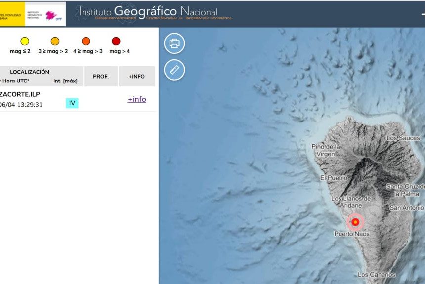The height and width of the screenshot is (284, 425).
Task: Click the Hora UTC* column label
Action: [16, 81]
